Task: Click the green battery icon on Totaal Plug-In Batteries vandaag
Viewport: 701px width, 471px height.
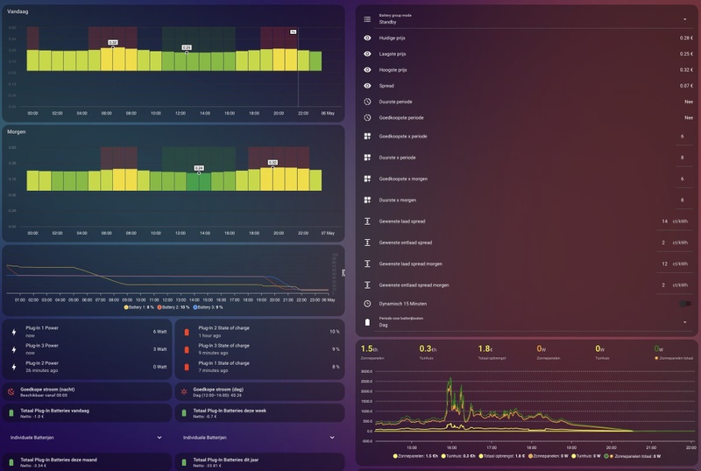Action: coord(11,413)
